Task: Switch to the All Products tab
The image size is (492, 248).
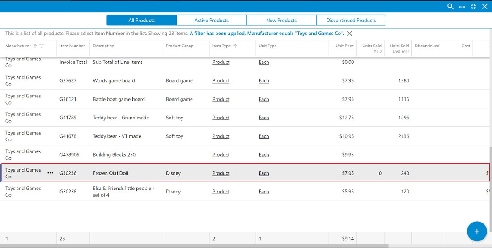Action: pyautogui.click(x=141, y=21)
